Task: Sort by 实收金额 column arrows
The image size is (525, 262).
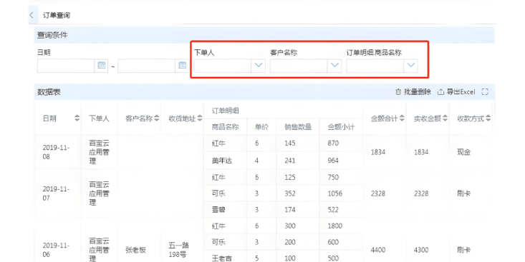Action: (x=445, y=119)
